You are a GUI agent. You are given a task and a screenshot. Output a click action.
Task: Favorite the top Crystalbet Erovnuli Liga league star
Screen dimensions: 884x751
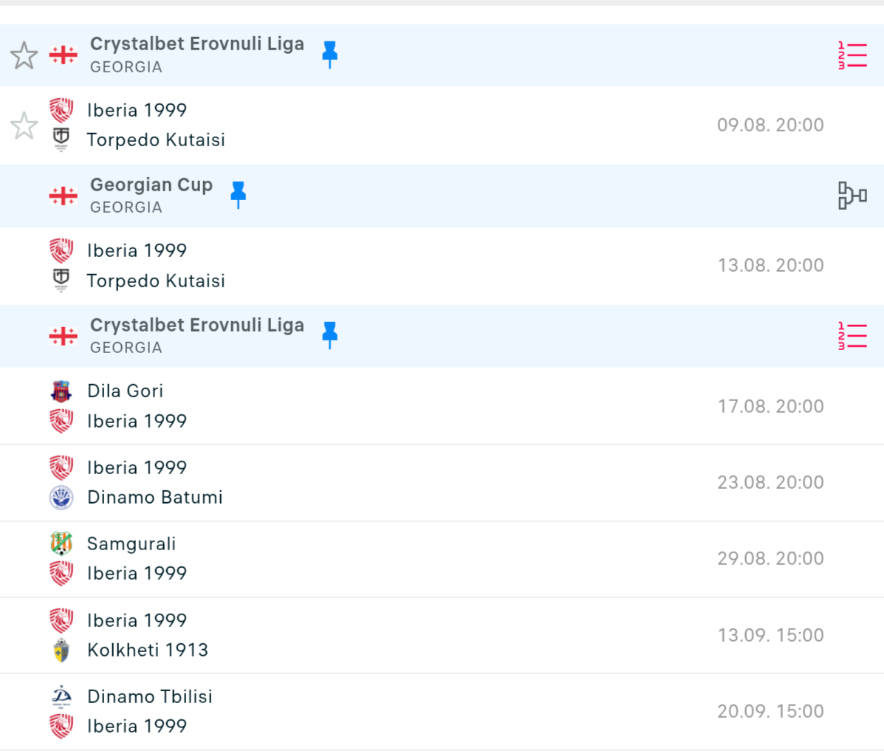(24, 55)
